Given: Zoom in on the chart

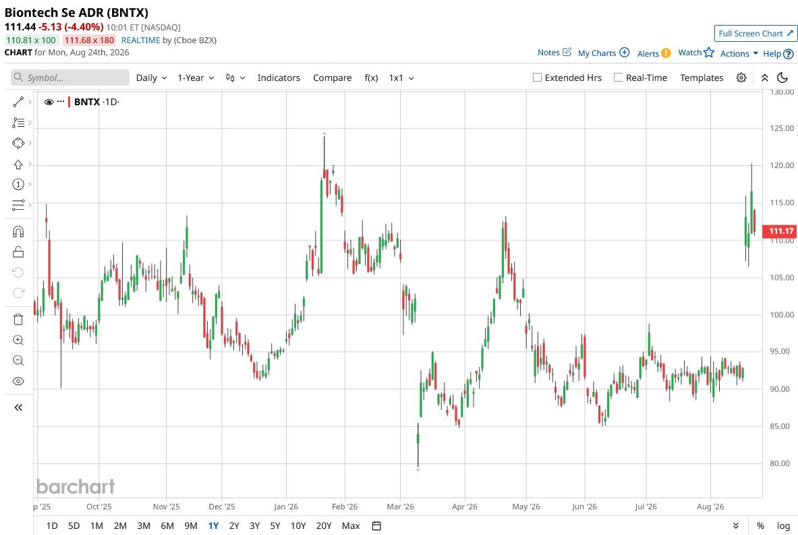Looking at the screenshot, I should click(18, 340).
